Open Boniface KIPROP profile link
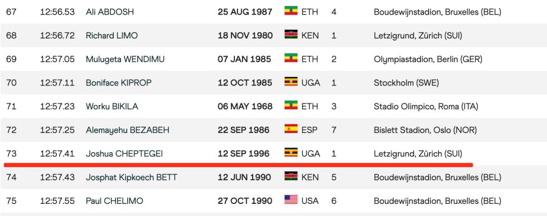The image size is (547, 216). pos(119,82)
